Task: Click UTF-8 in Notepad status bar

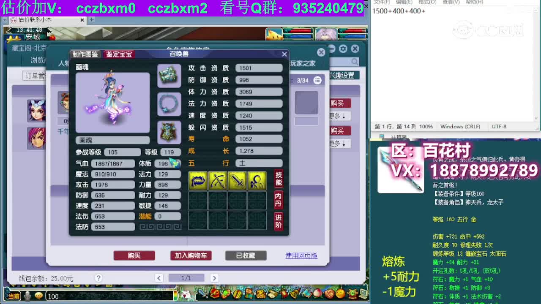Action: pos(499,126)
